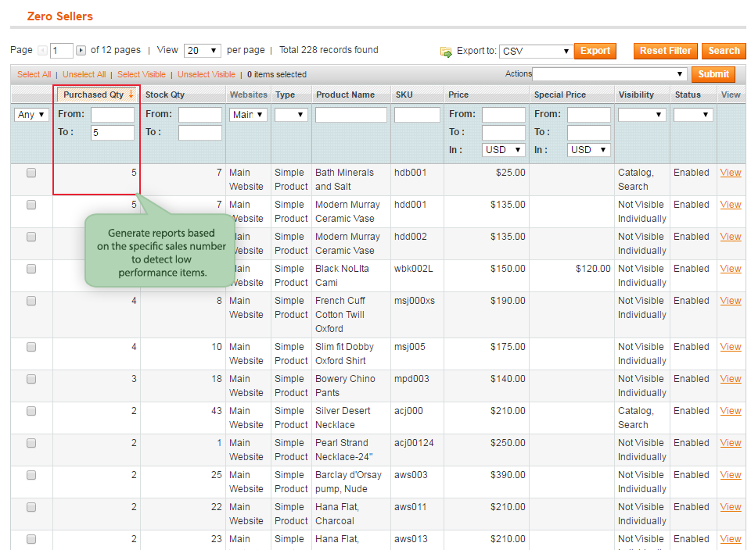Sort by the Product Name column header
751x550 pixels.
pyautogui.click(x=345, y=95)
